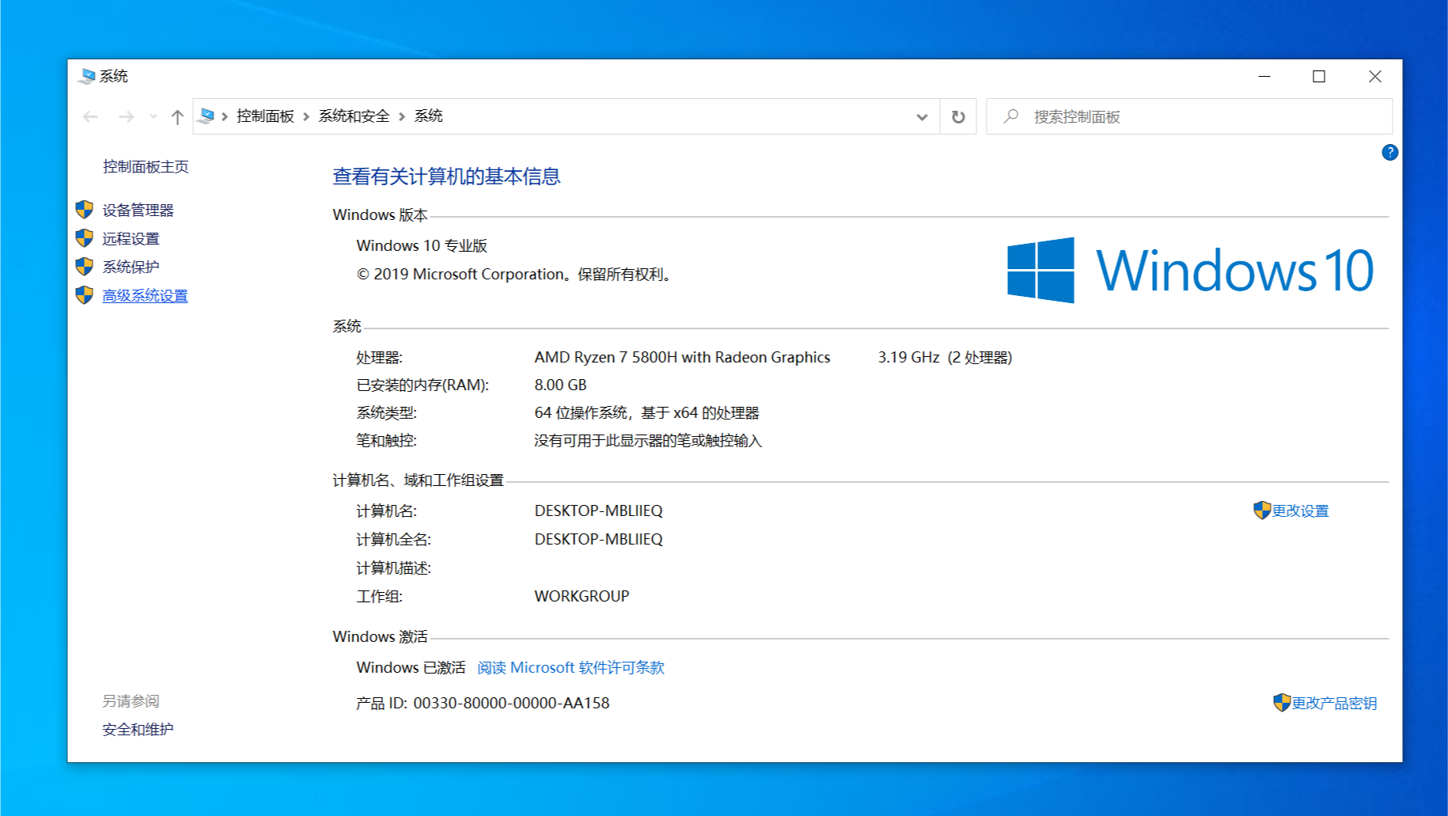Screen dimensions: 1448x816
Task: Expand the chevron before 控制面板
Action: click(x=225, y=117)
